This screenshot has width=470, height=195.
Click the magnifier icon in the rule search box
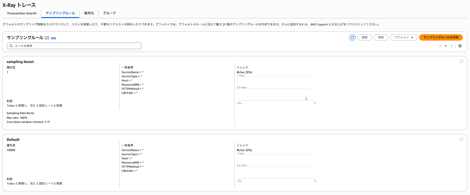tap(11, 46)
